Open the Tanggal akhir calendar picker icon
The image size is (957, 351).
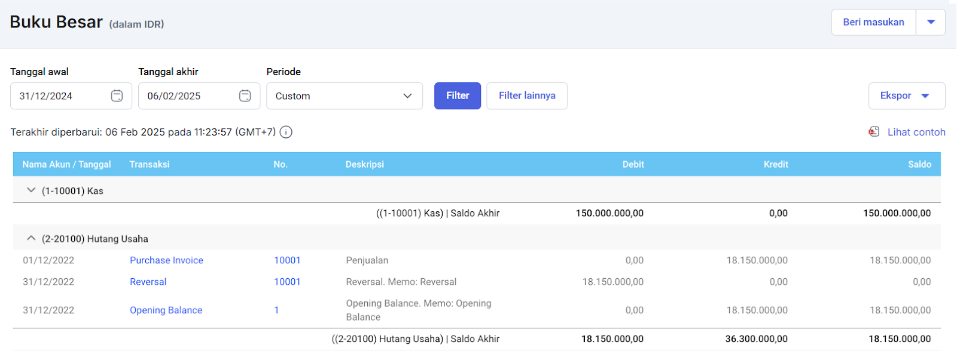[245, 96]
